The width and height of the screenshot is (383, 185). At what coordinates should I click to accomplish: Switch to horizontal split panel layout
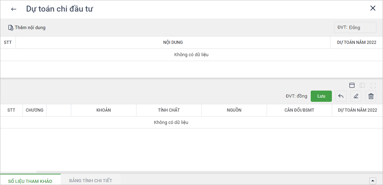tap(352, 85)
